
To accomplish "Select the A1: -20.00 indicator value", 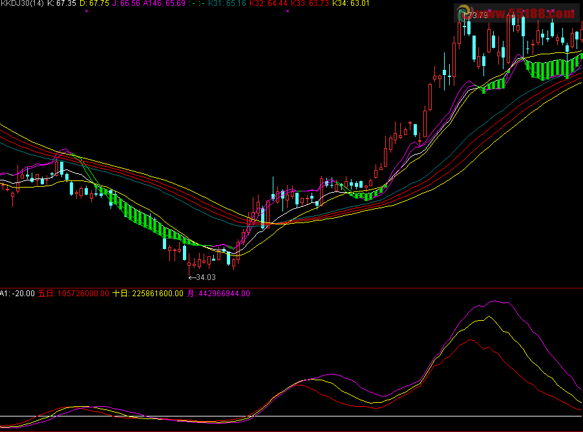I will point(17,294).
